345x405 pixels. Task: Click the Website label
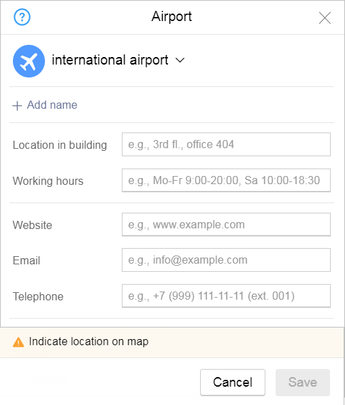[33, 225]
